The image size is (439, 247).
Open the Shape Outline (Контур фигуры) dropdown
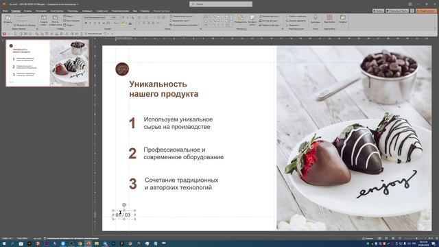tap(269, 21)
